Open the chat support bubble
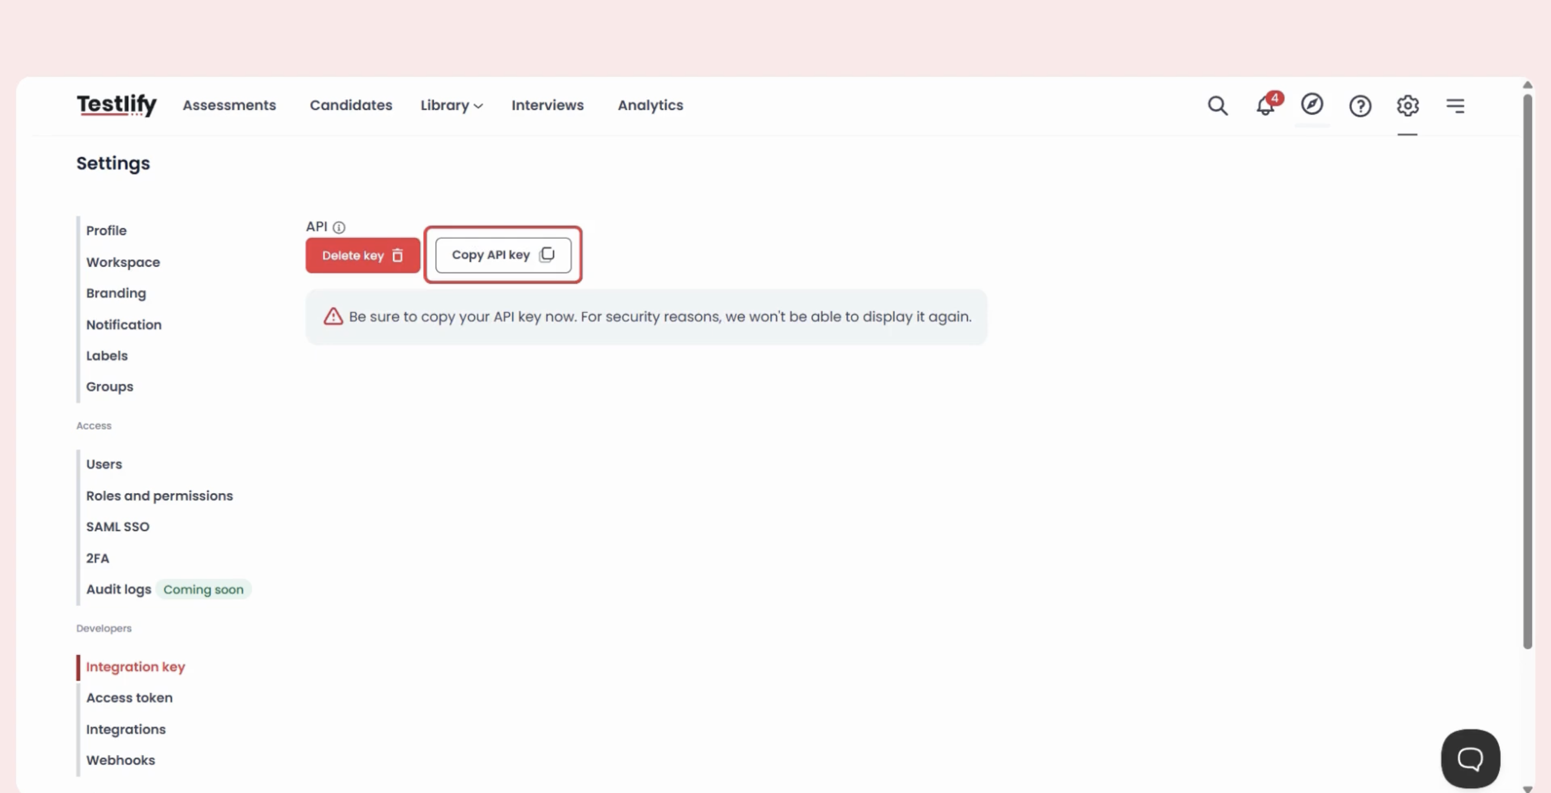Screen dimensions: 1551x793 [1470, 758]
